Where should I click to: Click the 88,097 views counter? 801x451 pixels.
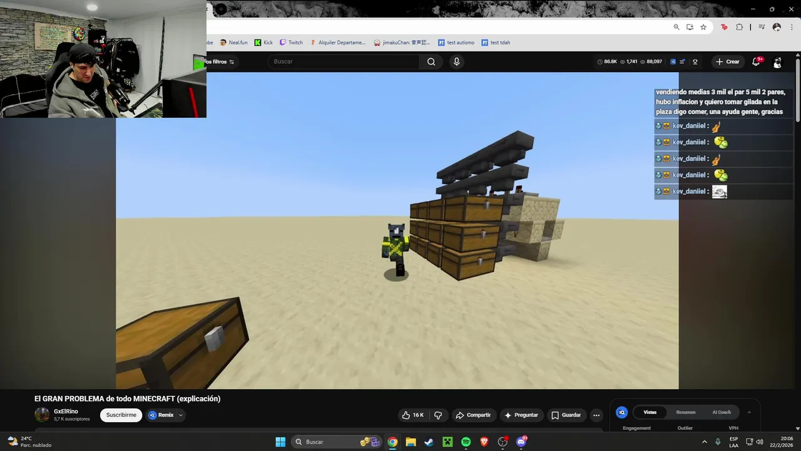651,61
